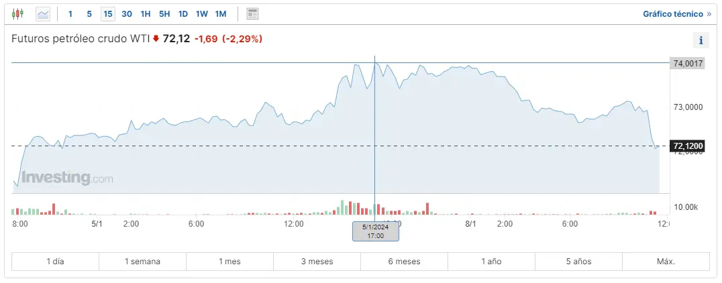Click the double chevron beside Gráfico técnico

click(709, 13)
